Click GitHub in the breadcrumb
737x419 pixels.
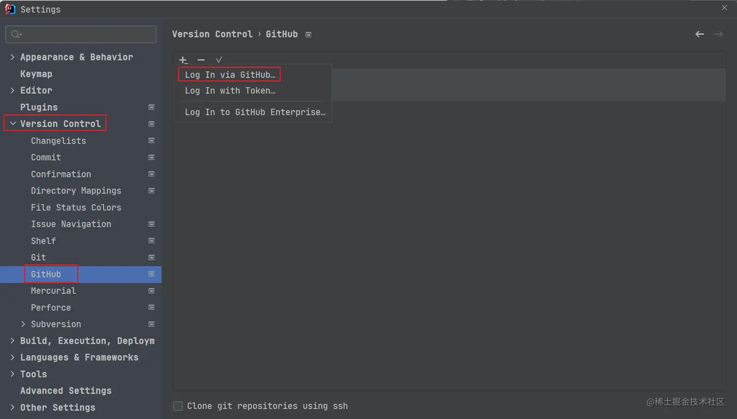(x=282, y=34)
